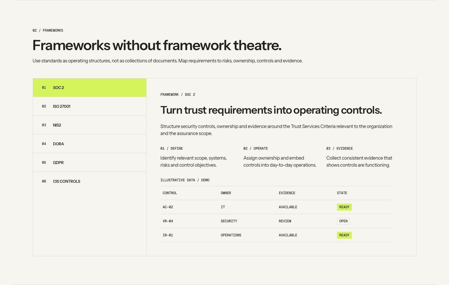Click the 'ILLUSTRATIVE DATA / DEMO' label

tap(185, 180)
